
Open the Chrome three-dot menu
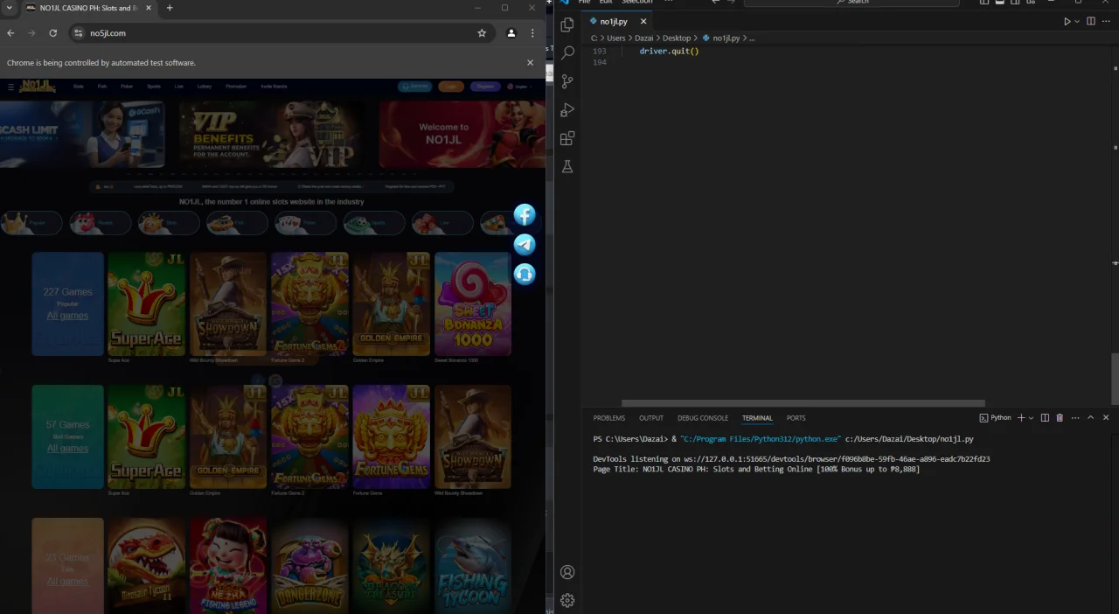tap(532, 33)
